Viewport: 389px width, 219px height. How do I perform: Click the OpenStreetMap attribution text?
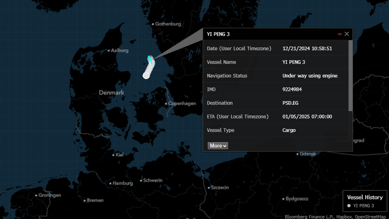click(370, 217)
